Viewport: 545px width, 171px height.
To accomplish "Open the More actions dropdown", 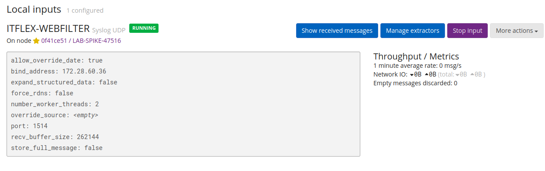I will (x=517, y=31).
